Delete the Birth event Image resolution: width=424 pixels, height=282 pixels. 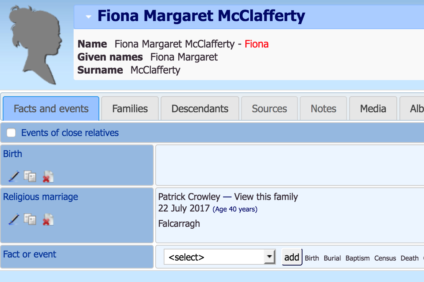click(x=48, y=177)
